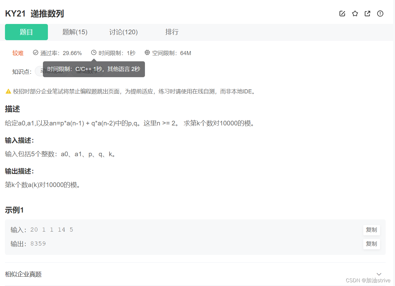395x286 pixels.
Task: Click the 知识点 label
Action: tap(22, 72)
